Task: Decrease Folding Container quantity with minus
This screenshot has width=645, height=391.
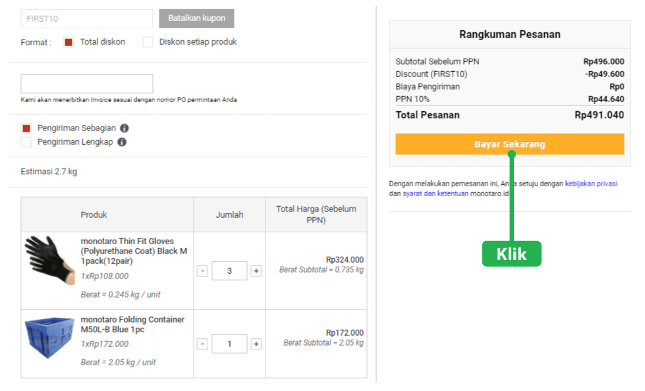Action: [x=202, y=344]
